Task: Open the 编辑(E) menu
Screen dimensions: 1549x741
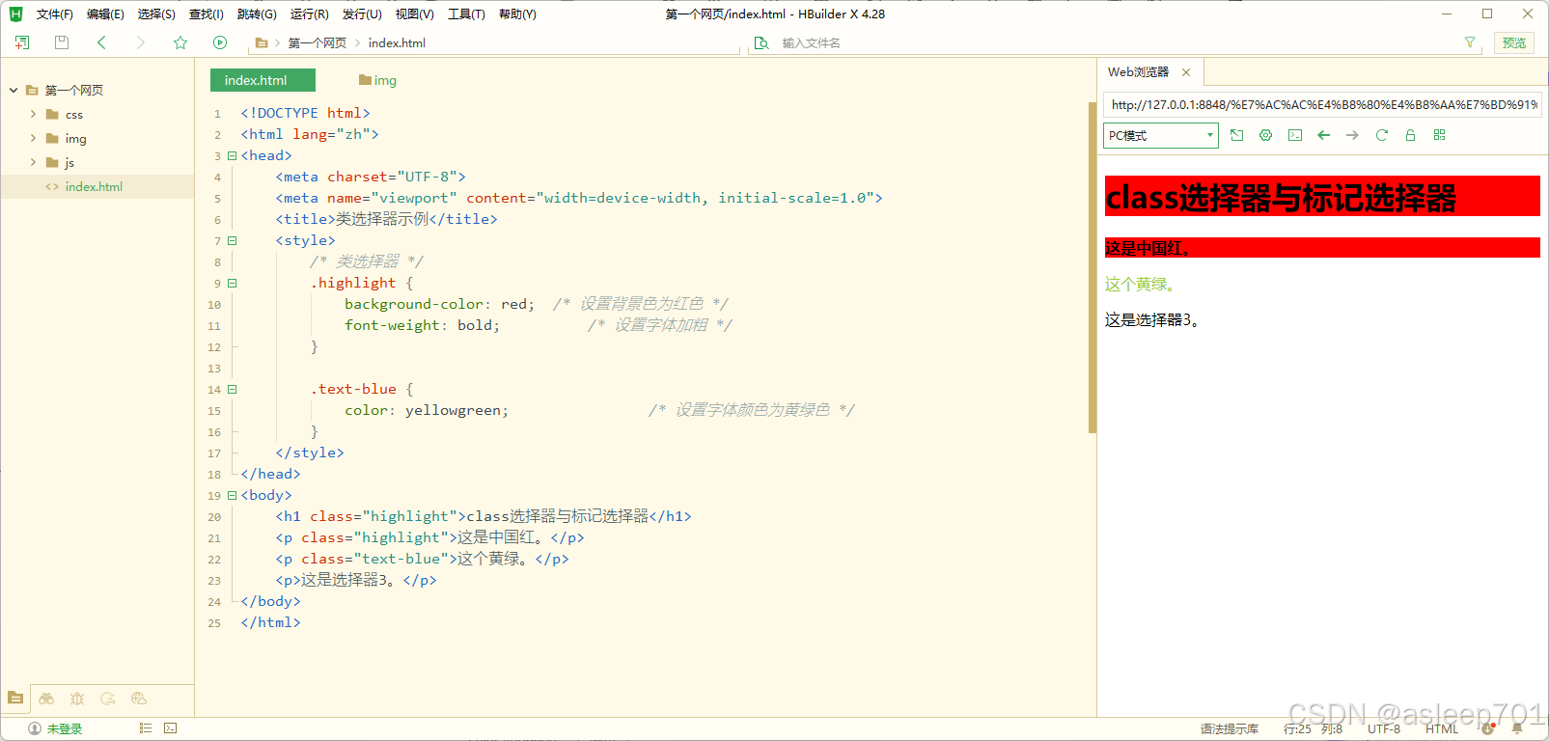Action: pos(105,14)
